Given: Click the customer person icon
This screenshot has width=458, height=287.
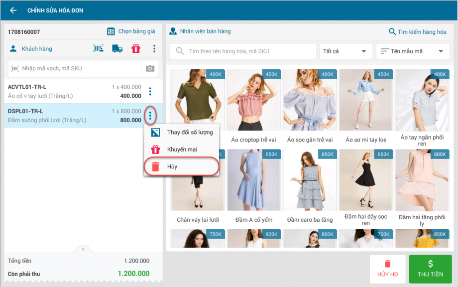Looking at the screenshot, I should coord(13,48).
